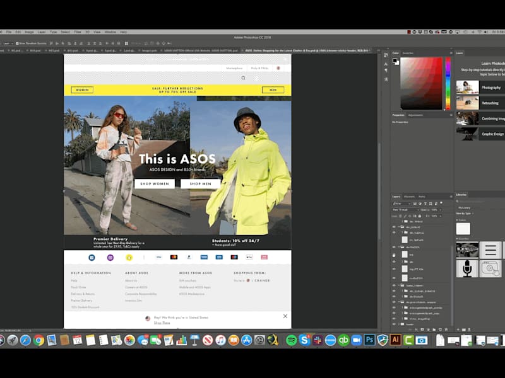Create new fill or adjustment layer
This screenshot has width=505, height=378.
(428, 329)
